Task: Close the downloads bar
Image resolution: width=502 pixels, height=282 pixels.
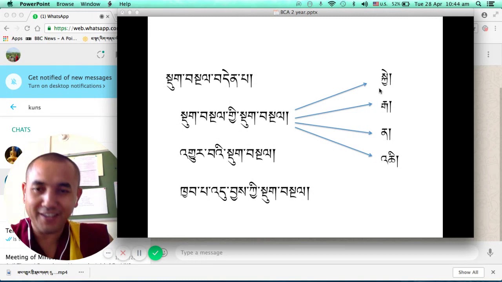Action: tap(493, 272)
